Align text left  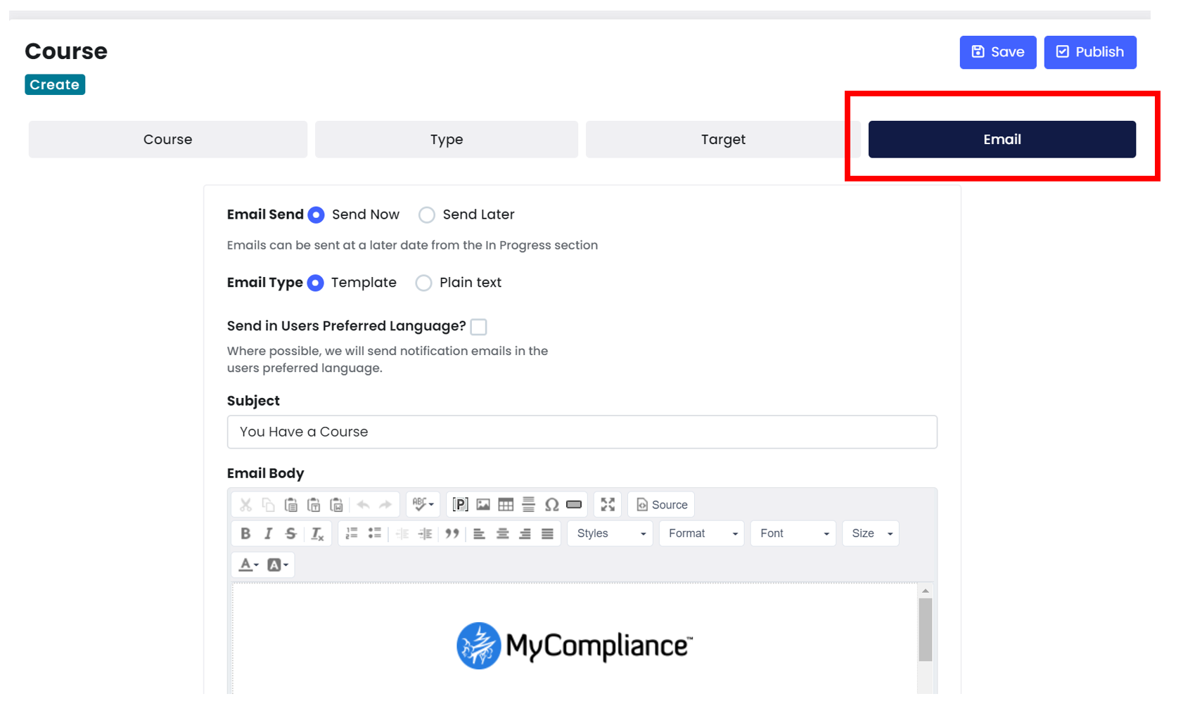[480, 534]
